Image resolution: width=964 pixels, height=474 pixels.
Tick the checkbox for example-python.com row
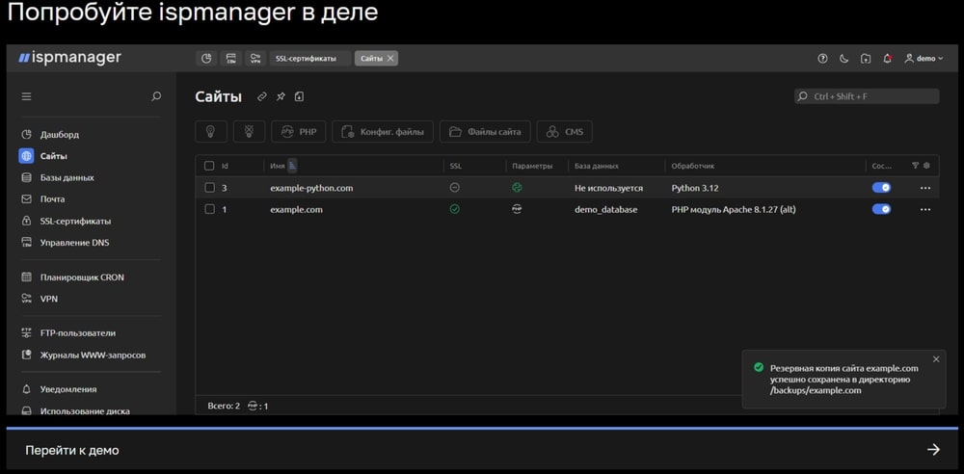(x=209, y=188)
